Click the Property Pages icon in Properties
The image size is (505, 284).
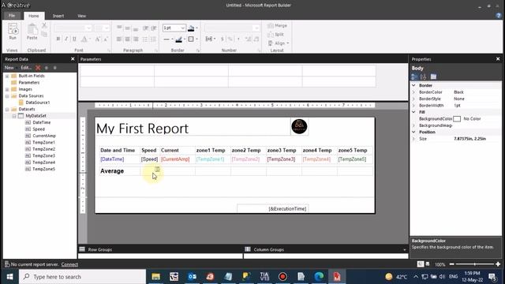[x=433, y=77]
